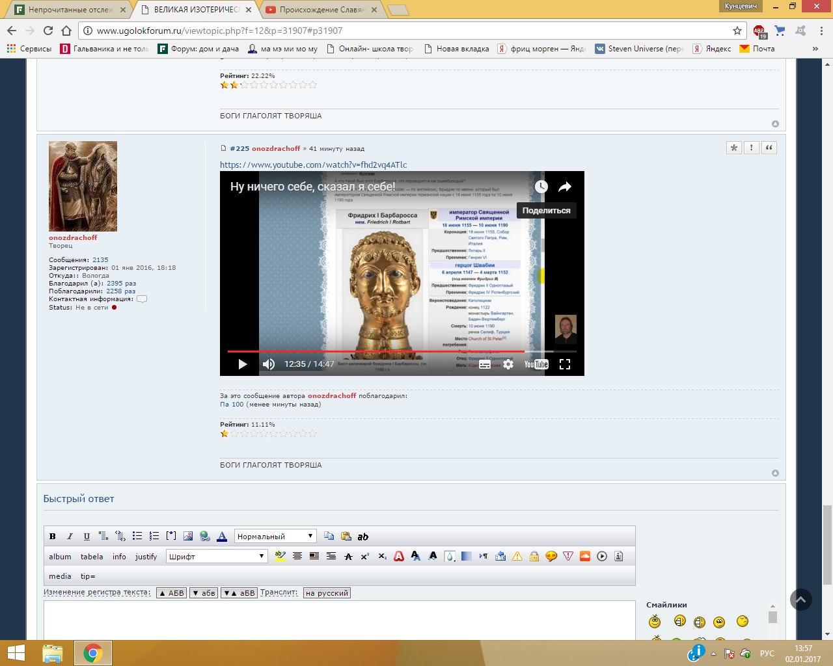
Task: Open the youtube.com watch link in post
Action: (313, 165)
